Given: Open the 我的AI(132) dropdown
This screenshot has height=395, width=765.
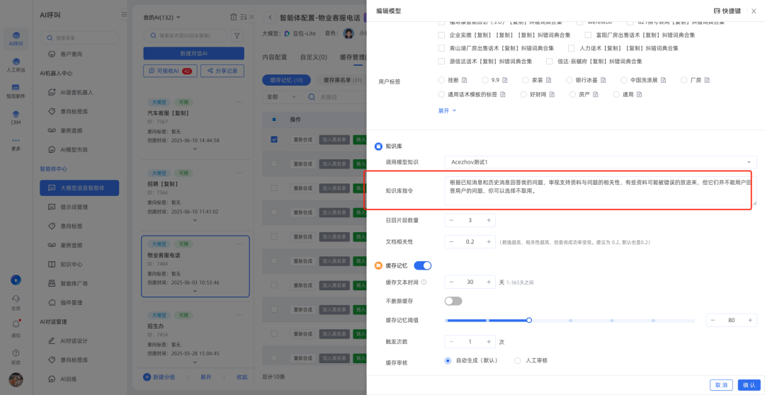Looking at the screenshot, I should pos(162,18).
